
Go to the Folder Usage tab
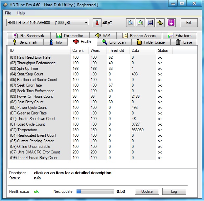pos(151,42)
